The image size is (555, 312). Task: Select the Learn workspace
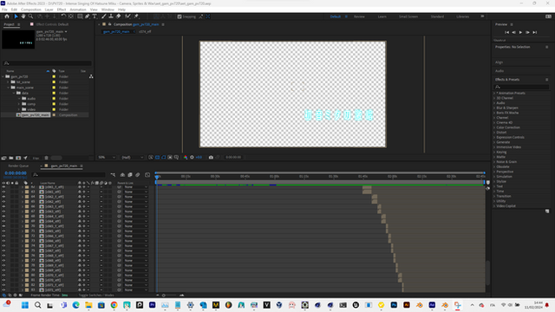pyautogui.click(x=382, y=16)
